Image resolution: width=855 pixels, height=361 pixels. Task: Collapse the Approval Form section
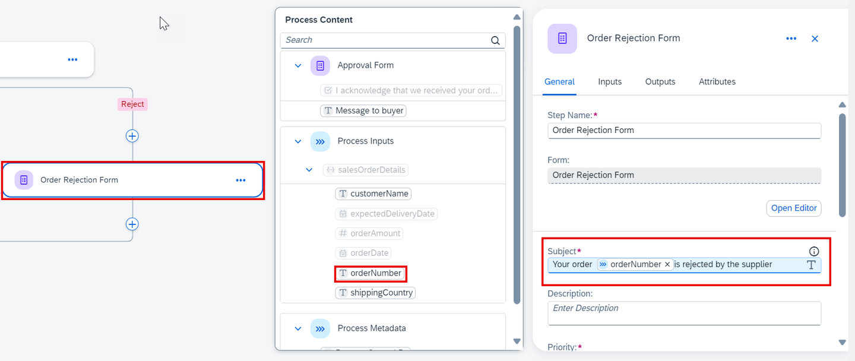[298, 65]
